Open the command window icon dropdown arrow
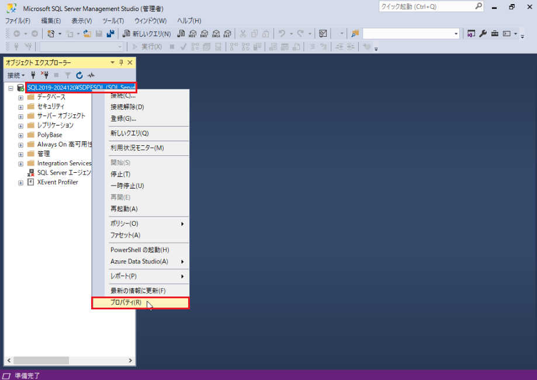 click(x=515, y=33)
